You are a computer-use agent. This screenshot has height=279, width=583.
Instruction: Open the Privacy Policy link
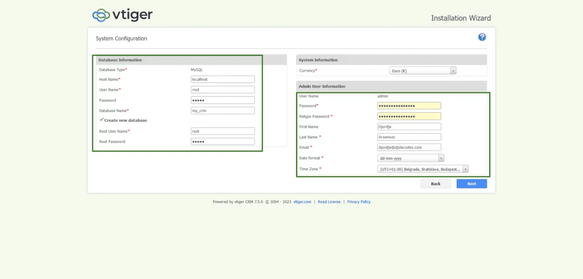[359, 202]
